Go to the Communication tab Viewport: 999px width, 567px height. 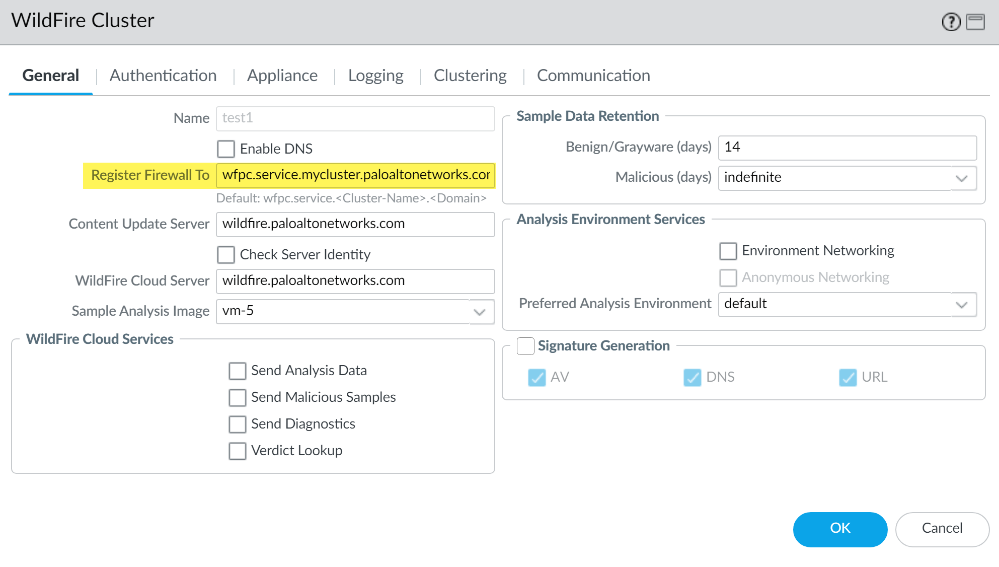593,76
